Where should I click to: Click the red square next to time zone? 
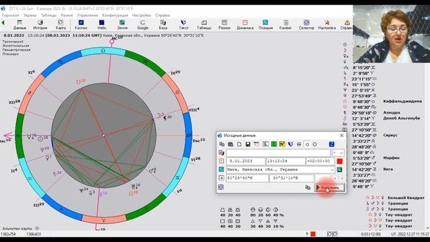pos(339,161)
